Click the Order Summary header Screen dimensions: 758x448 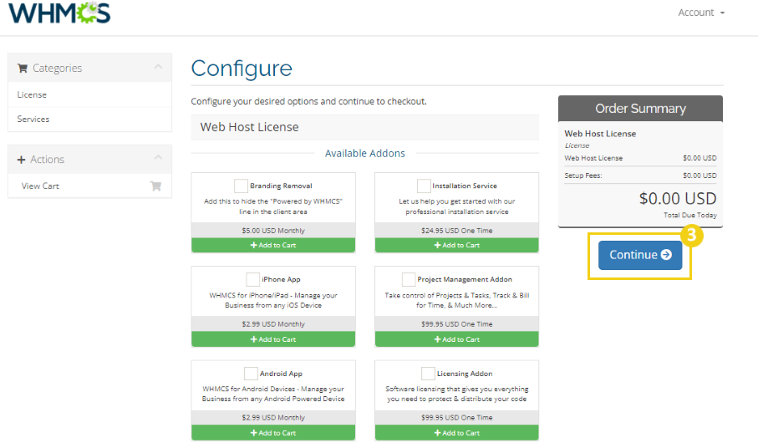[640, 109]
